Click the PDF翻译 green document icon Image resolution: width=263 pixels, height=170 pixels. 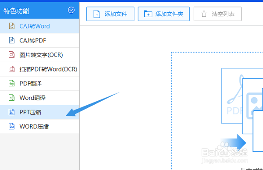(11, 83)
